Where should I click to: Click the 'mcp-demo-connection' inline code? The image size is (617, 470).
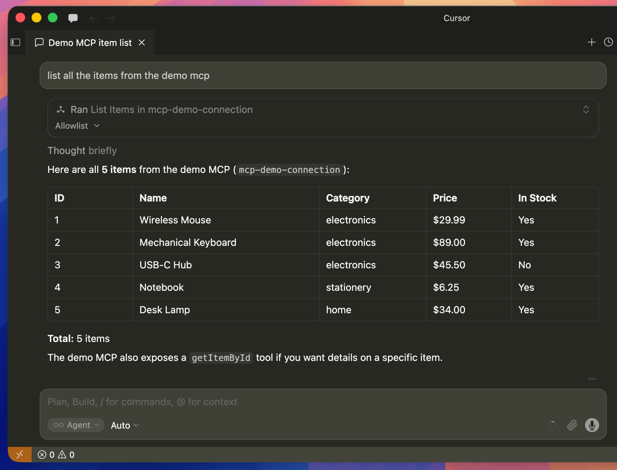(289, 170)
